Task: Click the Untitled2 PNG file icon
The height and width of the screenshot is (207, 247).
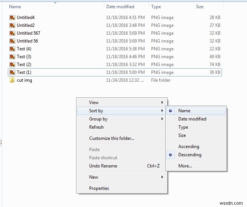Action: click(x=12, y=25)
